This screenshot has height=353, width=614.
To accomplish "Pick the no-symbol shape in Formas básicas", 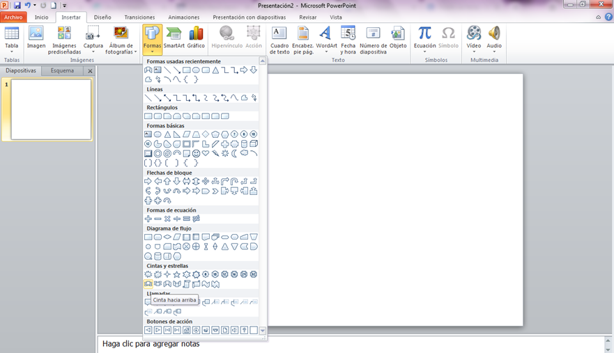I will coord(167,153).
